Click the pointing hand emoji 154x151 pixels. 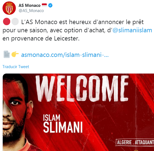point(15,54)
